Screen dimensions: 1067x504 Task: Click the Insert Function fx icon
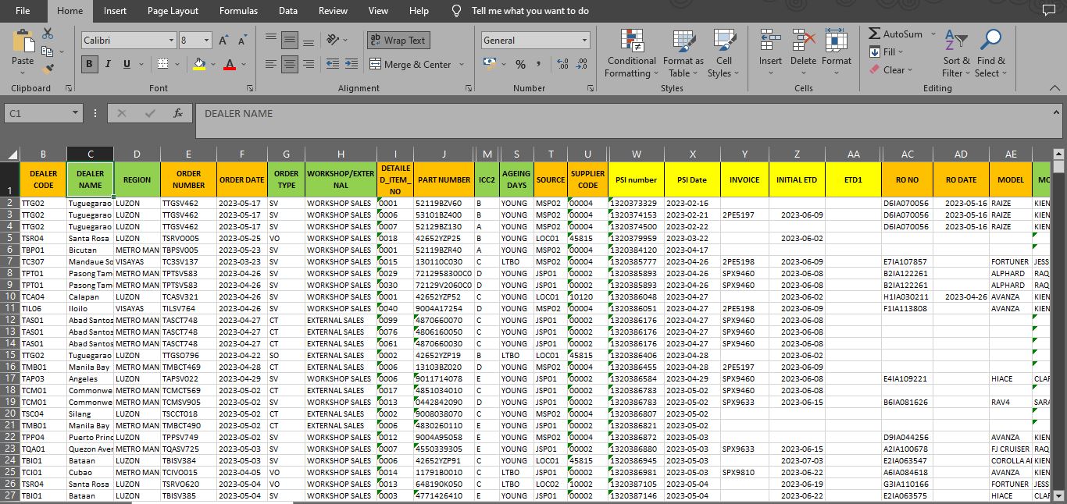178,113
